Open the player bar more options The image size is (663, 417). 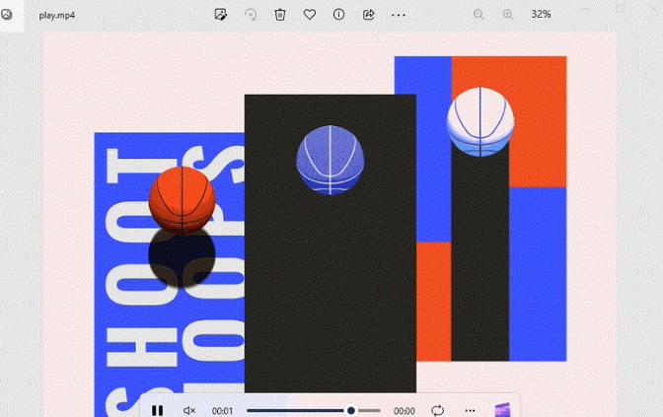point(470,410)
